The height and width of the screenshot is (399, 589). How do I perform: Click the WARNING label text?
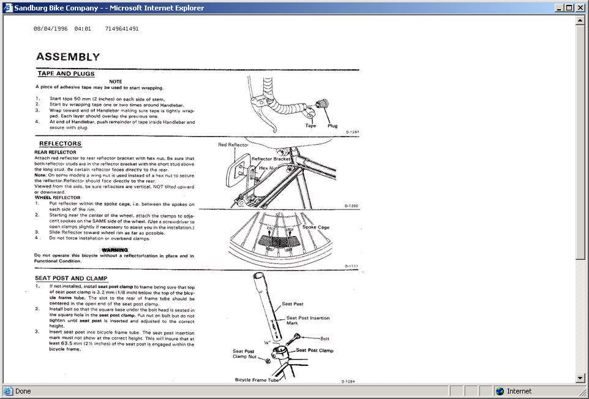click(114, 250)
